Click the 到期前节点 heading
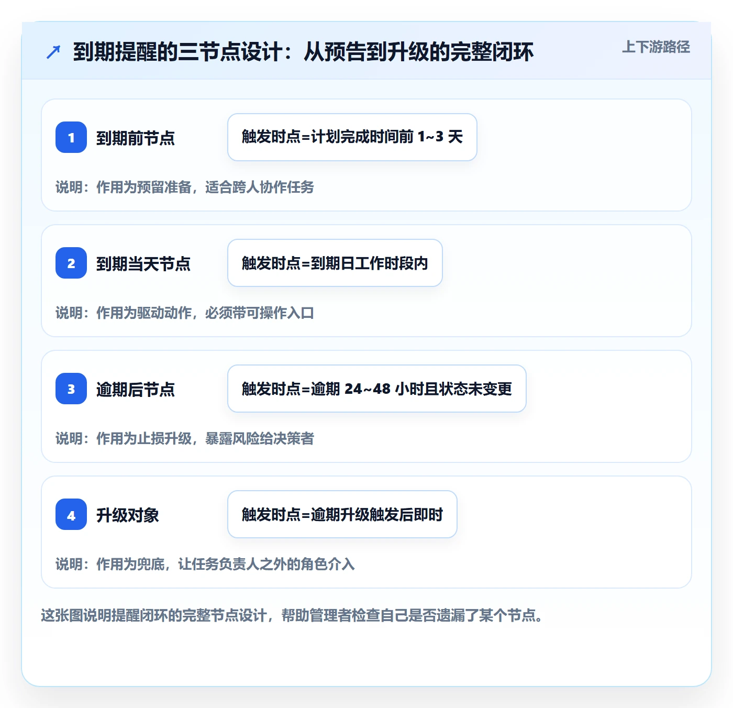Image resolution: width=733 pixels, height=708 pixels. pos(135,138)
